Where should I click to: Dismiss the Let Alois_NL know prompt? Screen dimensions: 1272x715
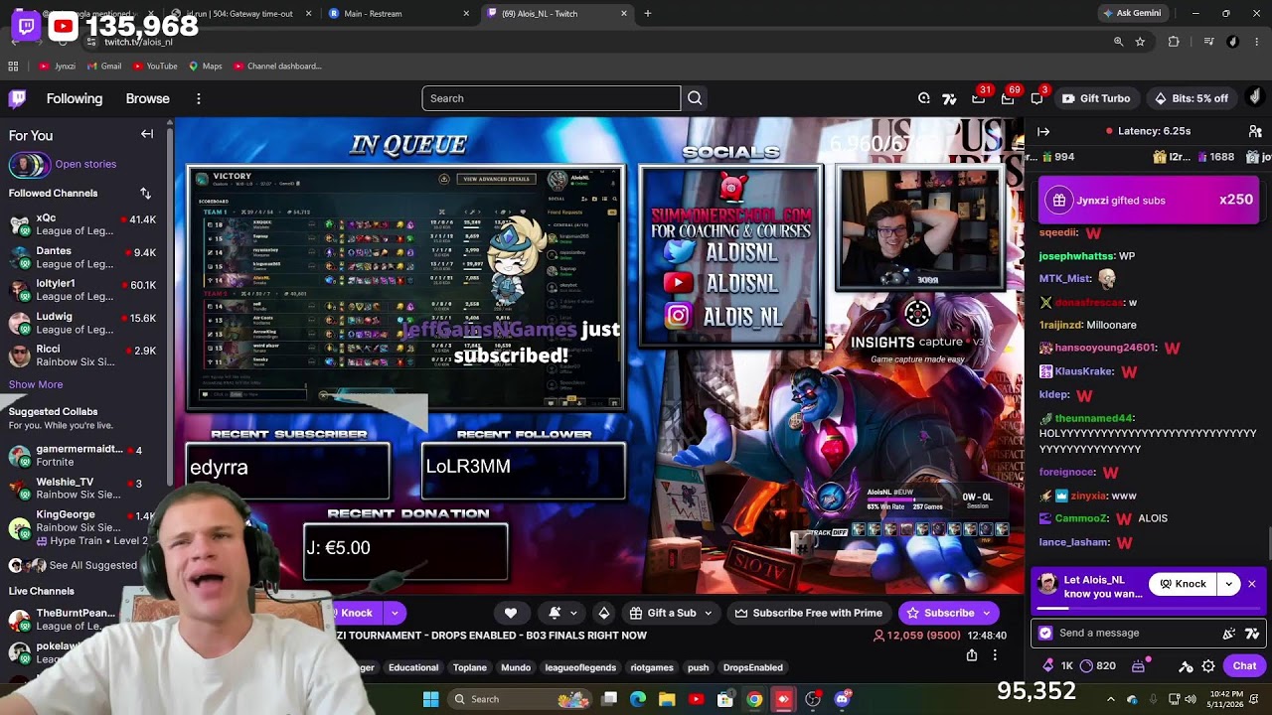[1252, 584]
